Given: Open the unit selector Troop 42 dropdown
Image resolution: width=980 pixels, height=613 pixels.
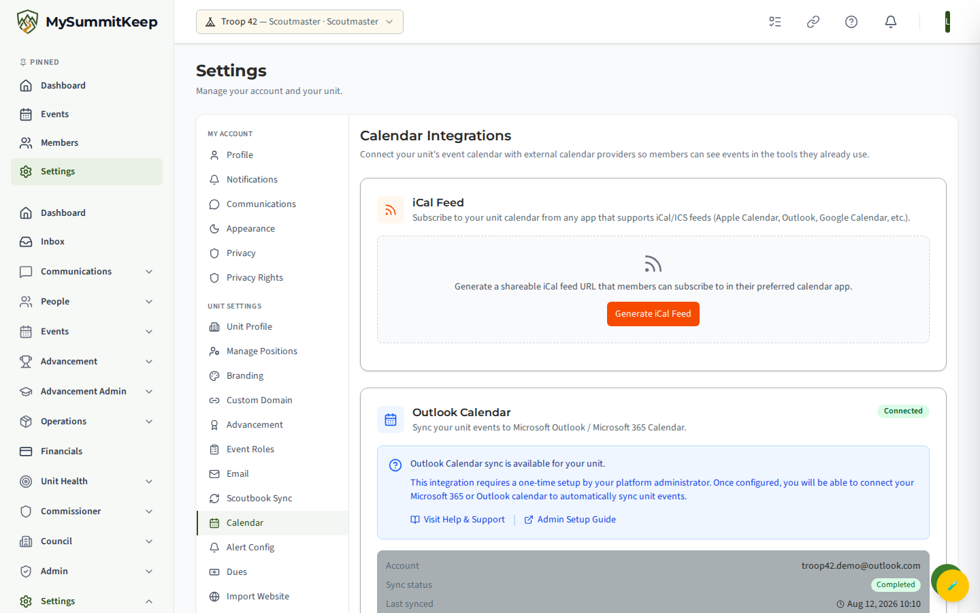Looking at the screenshot, I should click(x=299, y=22).
